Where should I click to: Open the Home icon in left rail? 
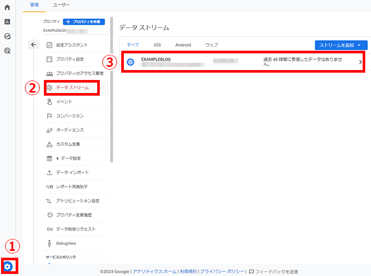coord(7,7)
